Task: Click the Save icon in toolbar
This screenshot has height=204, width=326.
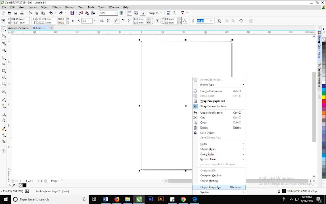Action: pyautogui.click(x=16, y=13)
